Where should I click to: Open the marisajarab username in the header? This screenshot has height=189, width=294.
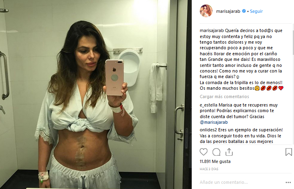228,11
